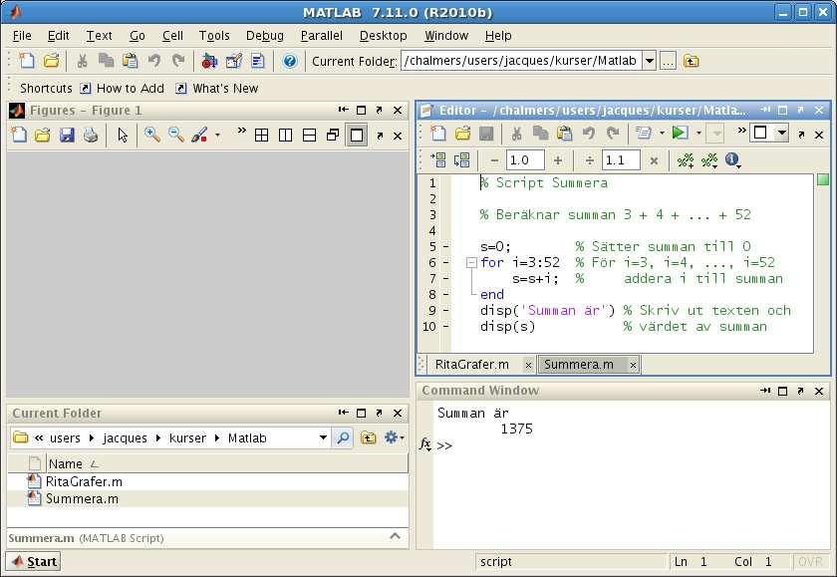Select the Brush data tool in Figures
The height and width of the screenshot is (577, 837).
[x=199, y=135]
